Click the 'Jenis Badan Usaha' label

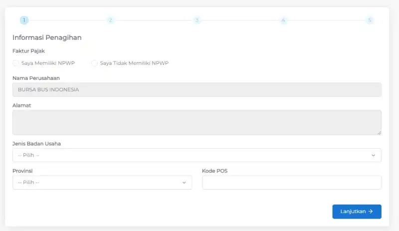tap(36, 144)
